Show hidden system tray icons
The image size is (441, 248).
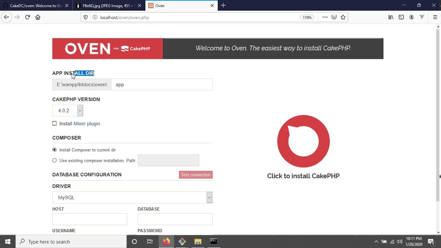coord(376,241)
